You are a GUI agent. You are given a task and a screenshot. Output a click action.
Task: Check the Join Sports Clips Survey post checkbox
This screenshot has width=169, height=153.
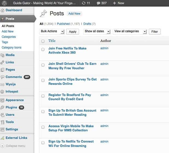[x=43, y=80]
